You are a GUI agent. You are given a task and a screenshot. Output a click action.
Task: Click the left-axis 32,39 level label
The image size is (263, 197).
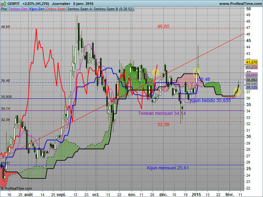click(5, 120)
